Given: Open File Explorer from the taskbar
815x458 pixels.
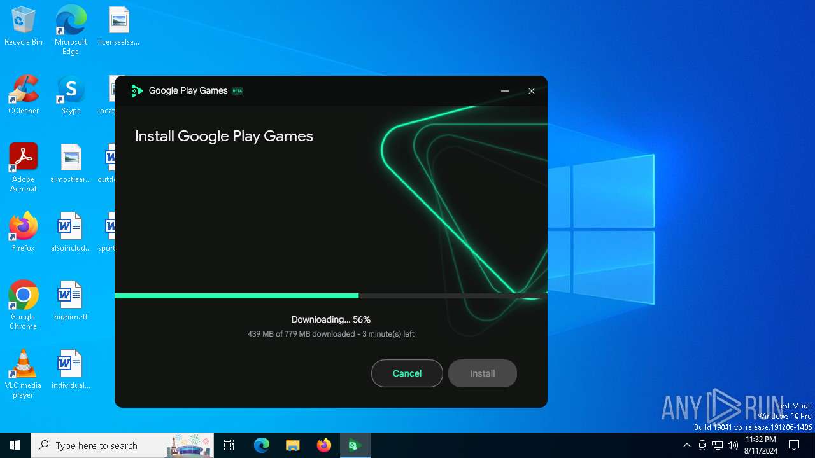Looking at the screenshot, I should coord(293,445).
